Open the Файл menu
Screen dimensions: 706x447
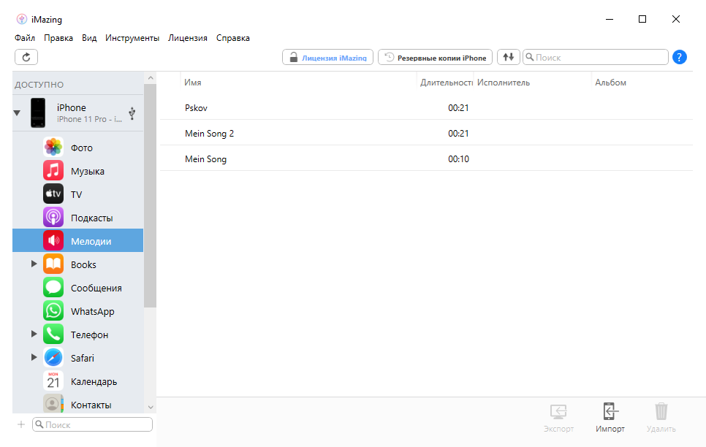pos(25,38)
